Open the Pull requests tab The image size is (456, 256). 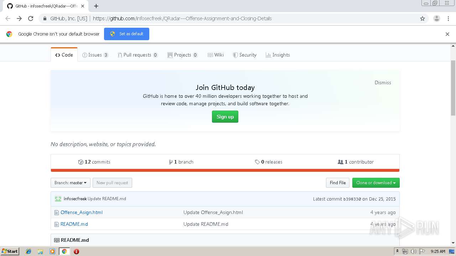tap(138, 55)
